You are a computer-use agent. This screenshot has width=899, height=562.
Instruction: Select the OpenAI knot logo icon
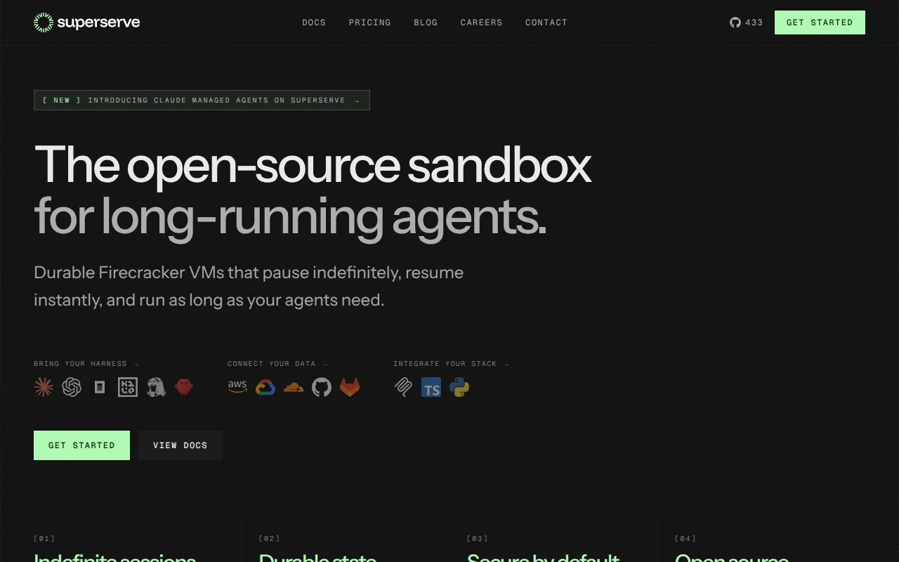72,387
